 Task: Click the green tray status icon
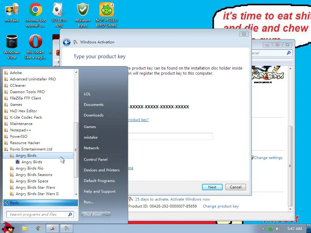click(270, 229)
